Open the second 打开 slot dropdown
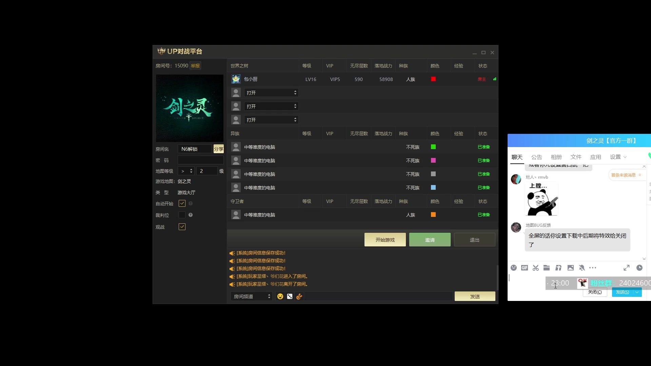 [271, 106]
